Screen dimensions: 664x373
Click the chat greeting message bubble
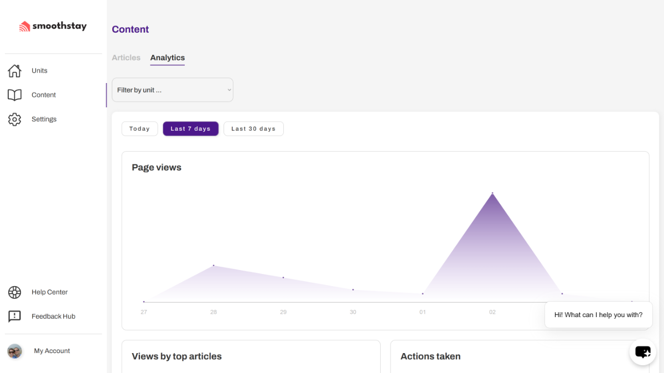[598, 315]
